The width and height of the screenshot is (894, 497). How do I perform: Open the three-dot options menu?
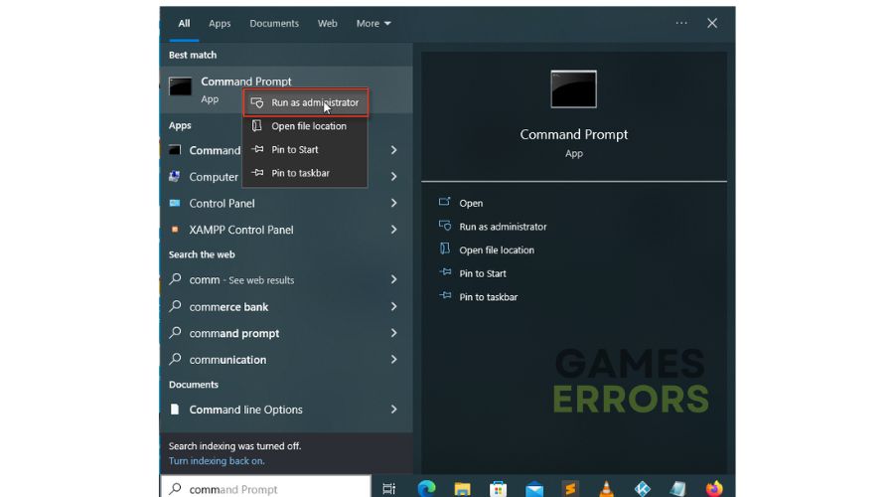681,23
